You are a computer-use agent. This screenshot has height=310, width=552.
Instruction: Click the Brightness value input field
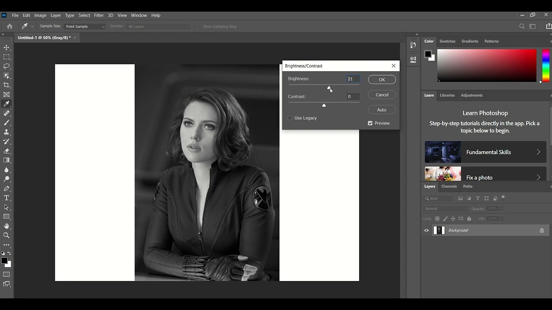pyautogui.click(x=353, y=79)
